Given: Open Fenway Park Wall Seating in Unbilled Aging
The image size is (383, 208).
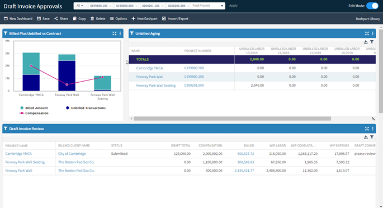Looking at the screenshot, I should tap(156, 86).
